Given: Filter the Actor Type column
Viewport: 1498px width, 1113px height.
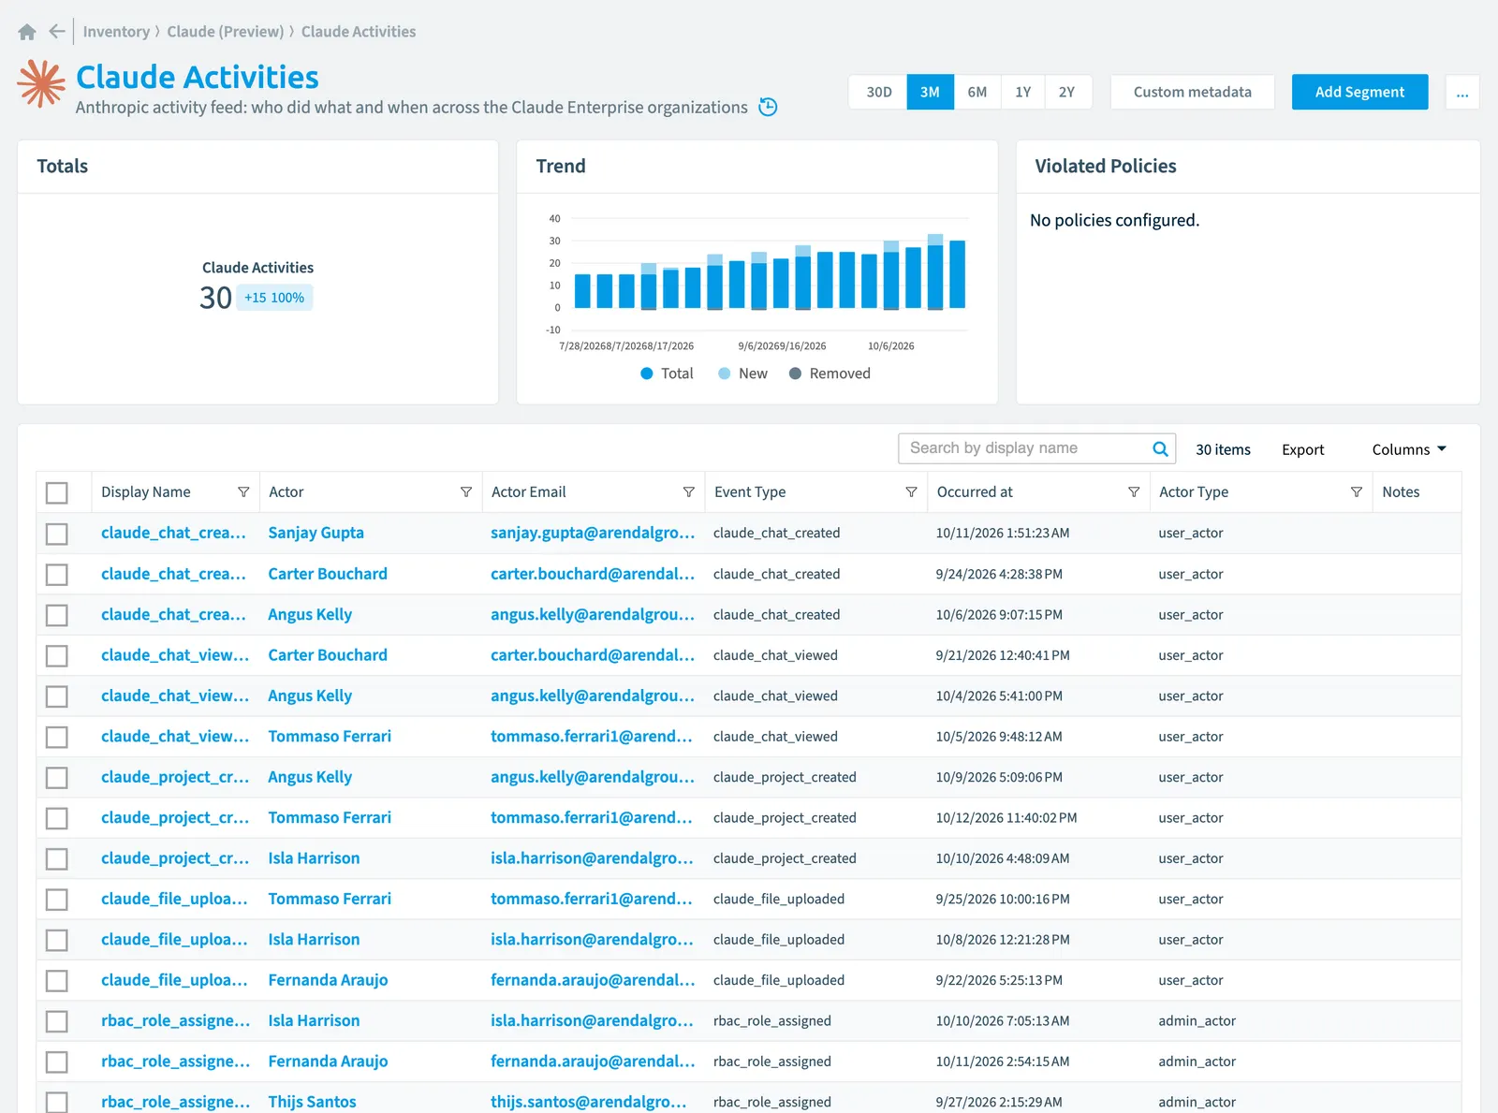Looking at the screenshot, I should pos(1357,492).
